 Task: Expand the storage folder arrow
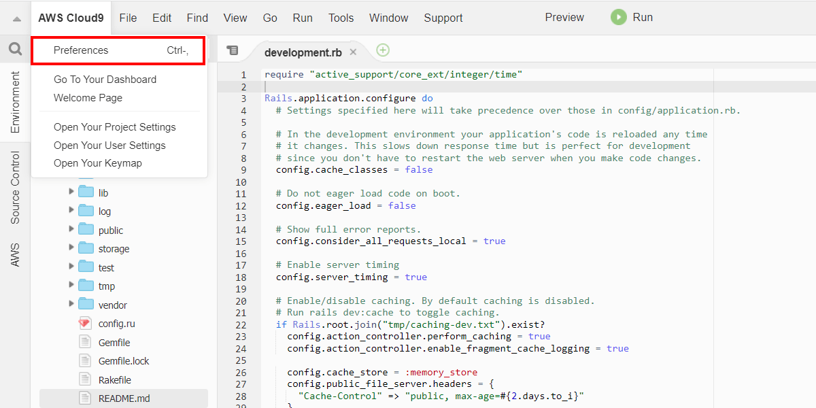(71, 248)
